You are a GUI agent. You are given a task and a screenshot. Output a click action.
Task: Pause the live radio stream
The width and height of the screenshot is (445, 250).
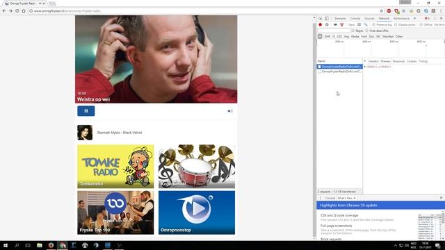point(86,111)
